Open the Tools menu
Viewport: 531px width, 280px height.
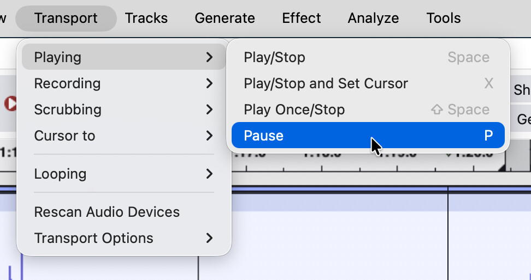[x=443, y=18]
